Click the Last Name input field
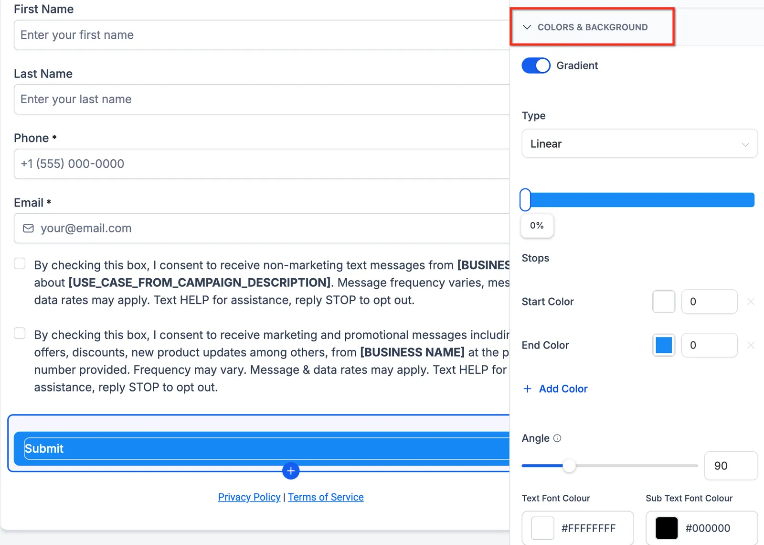 click(262, 99)
